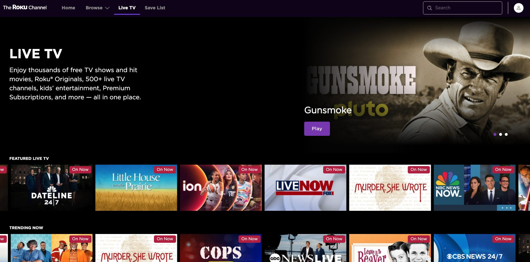Open the first Trending Now sitcom cast thumbnail
Viewport: 530px width, 262px height.
(x=52, y=248)
